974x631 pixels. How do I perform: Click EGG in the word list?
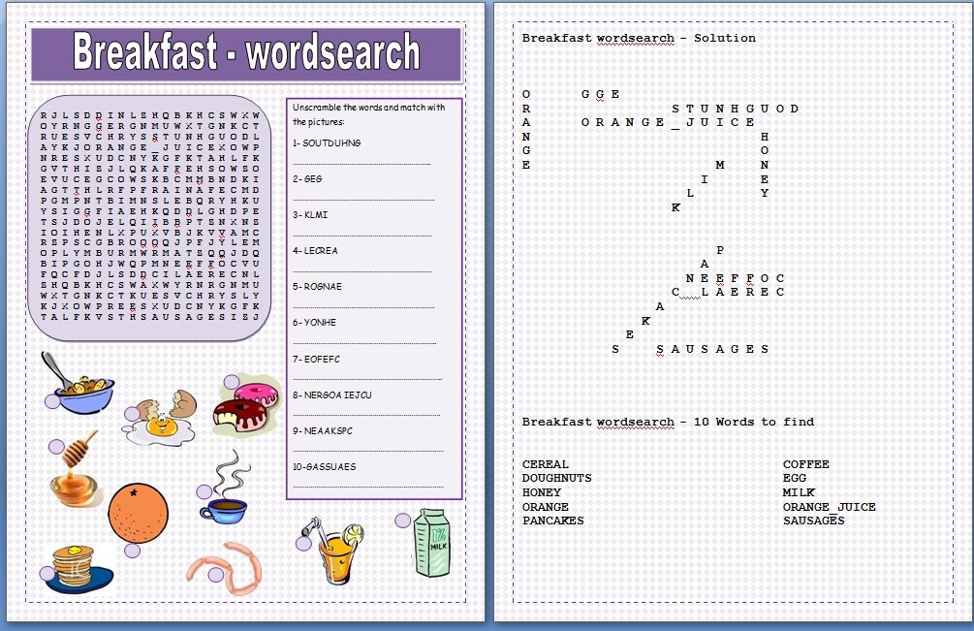pos(795,478)
